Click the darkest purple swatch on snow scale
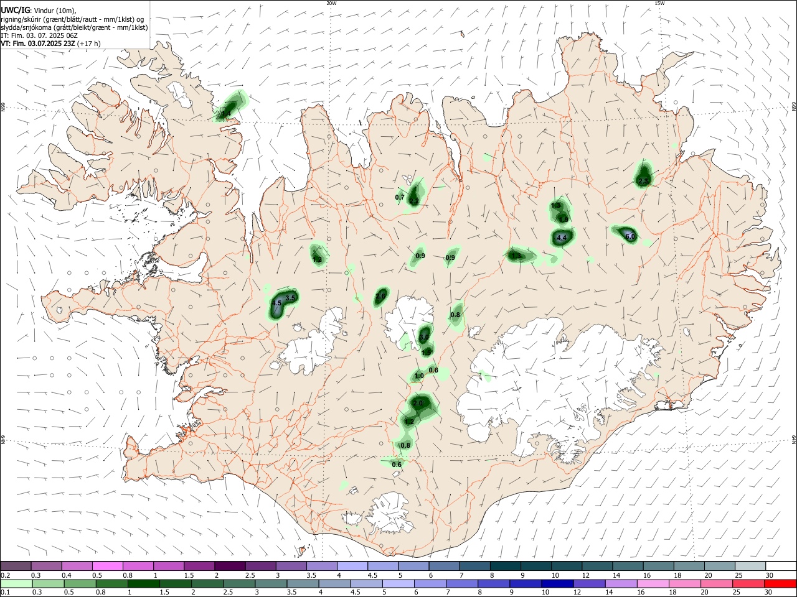The image size is (797, 597). tap(229, 566)
